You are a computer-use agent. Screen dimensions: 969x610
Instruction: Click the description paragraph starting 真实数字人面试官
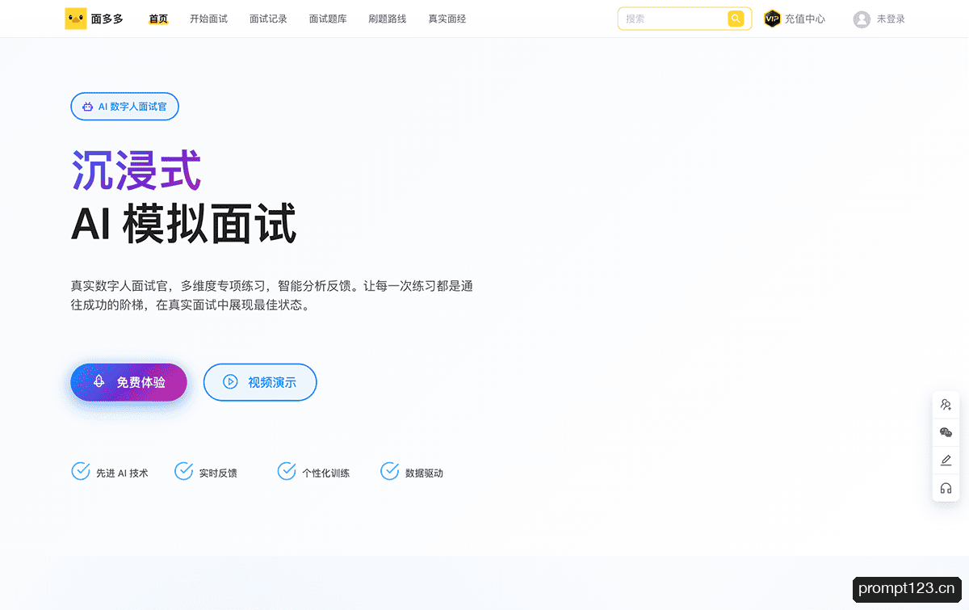[272, 296]
